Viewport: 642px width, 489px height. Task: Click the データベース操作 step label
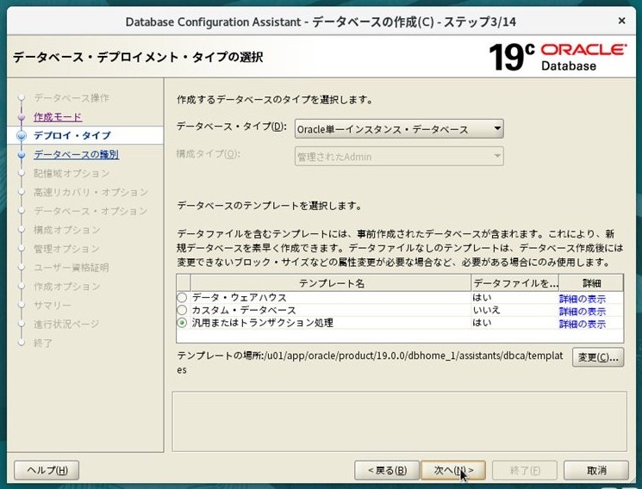[x=72, y=98]
